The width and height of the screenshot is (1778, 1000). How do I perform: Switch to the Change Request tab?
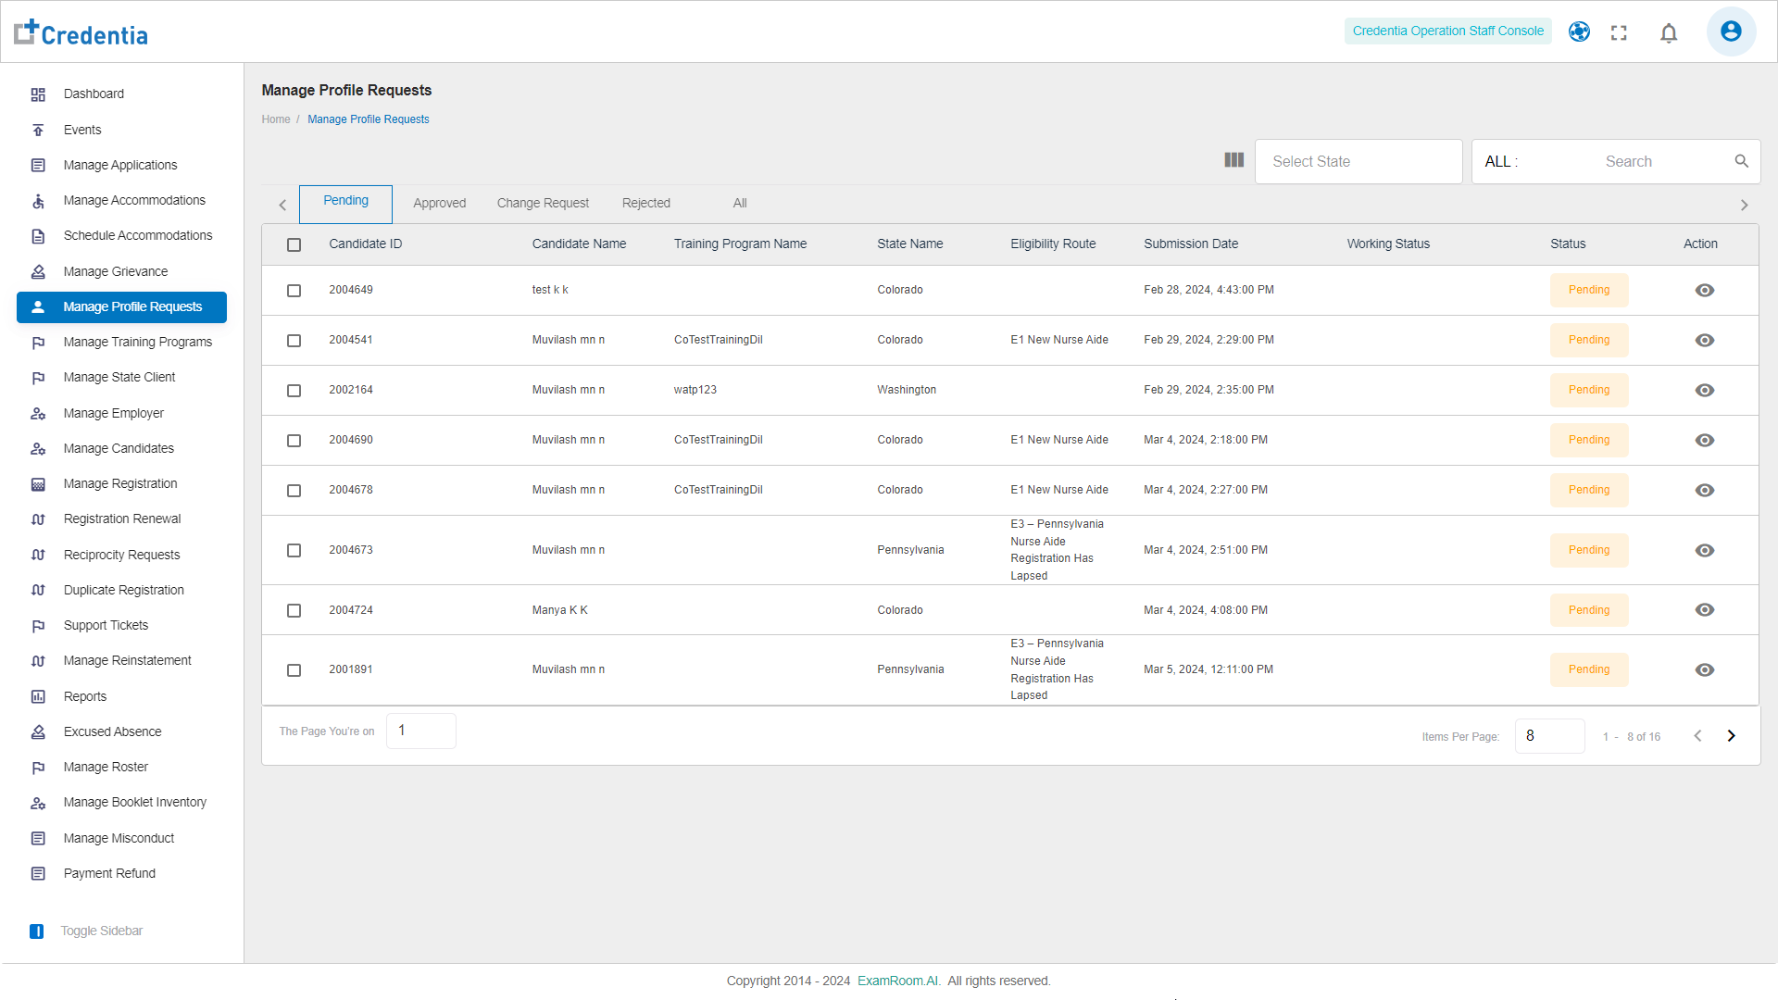pos(543,204)
